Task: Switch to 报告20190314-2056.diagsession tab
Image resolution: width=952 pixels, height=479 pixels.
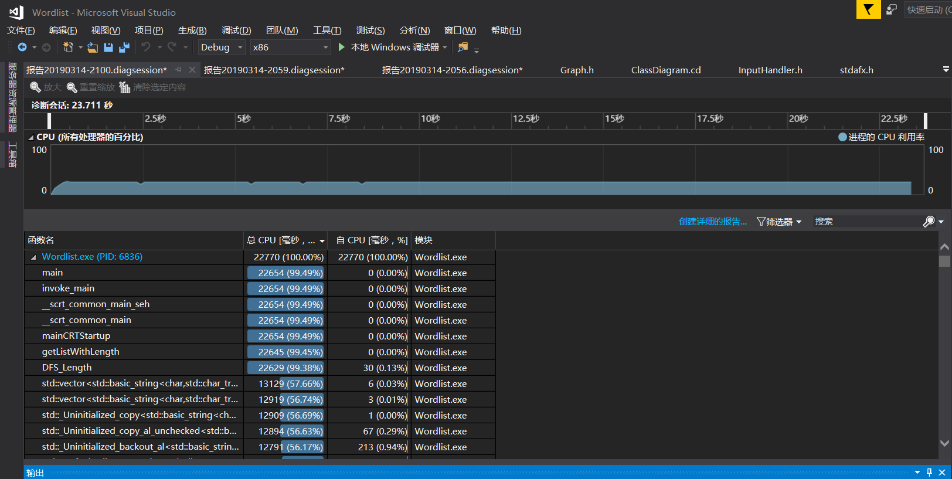Action: (x=452, y=70)
